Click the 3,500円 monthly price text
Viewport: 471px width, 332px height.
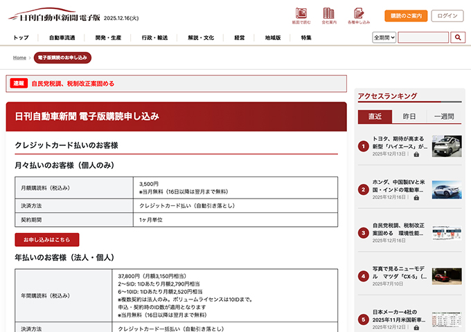click(x=149, y=184)
